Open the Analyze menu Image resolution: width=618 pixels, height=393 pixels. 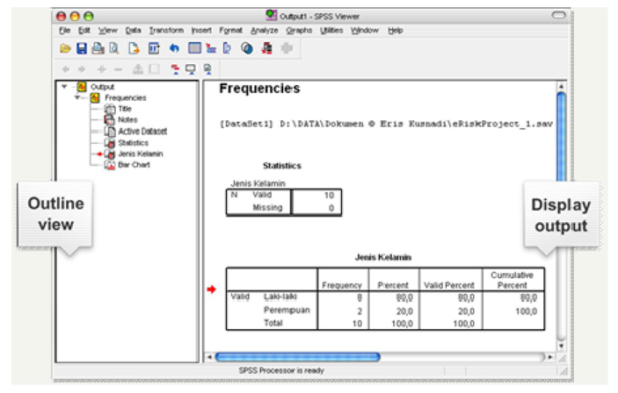pyautogui.click(x=264, y=31)
